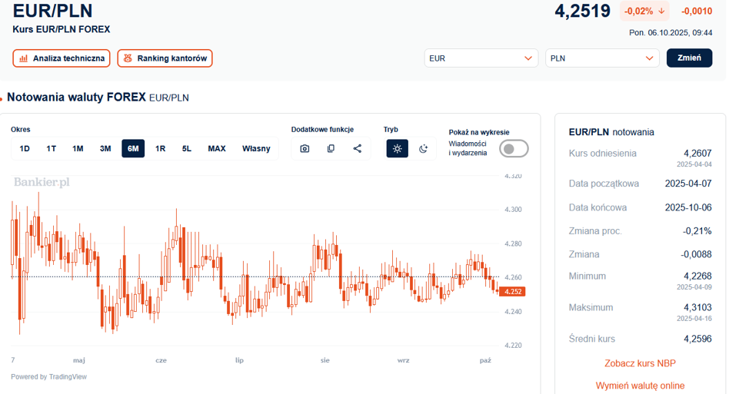Viewport: 729px width, 394px height.
Task: Select the 1D period tab
Action: click(x=25, y=148)
